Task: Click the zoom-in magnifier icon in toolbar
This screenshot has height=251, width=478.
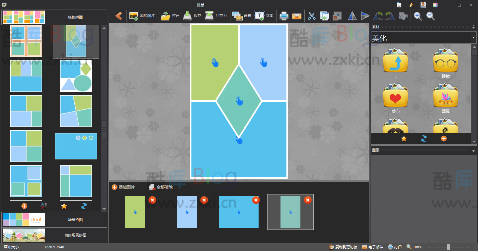Action: tap(418, 16)
